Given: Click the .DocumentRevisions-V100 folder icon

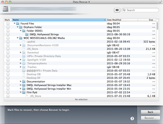Looking at the screenshot, I should click(24, 45).
